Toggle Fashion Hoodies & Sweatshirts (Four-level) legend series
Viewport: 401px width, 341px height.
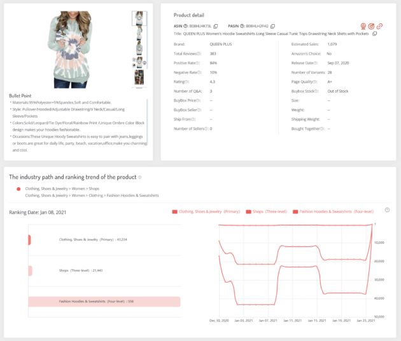334,211
